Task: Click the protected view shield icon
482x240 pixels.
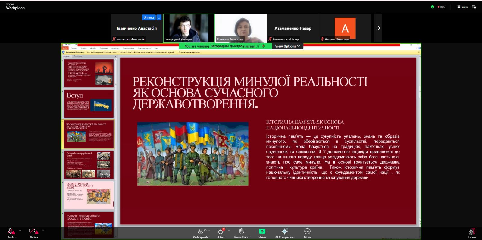Action: [x=63, y=52]
